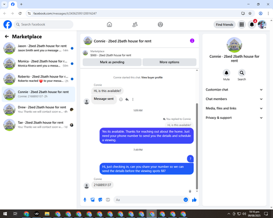Image resolution: width=273 pixels, height=218 pixels.
Task: Search in conversation magnifier icon
Action: 242,73
